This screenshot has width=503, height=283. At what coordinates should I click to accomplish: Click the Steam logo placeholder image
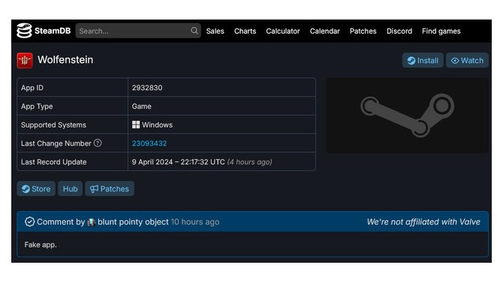pyautogui.click(x=407, y=116)
